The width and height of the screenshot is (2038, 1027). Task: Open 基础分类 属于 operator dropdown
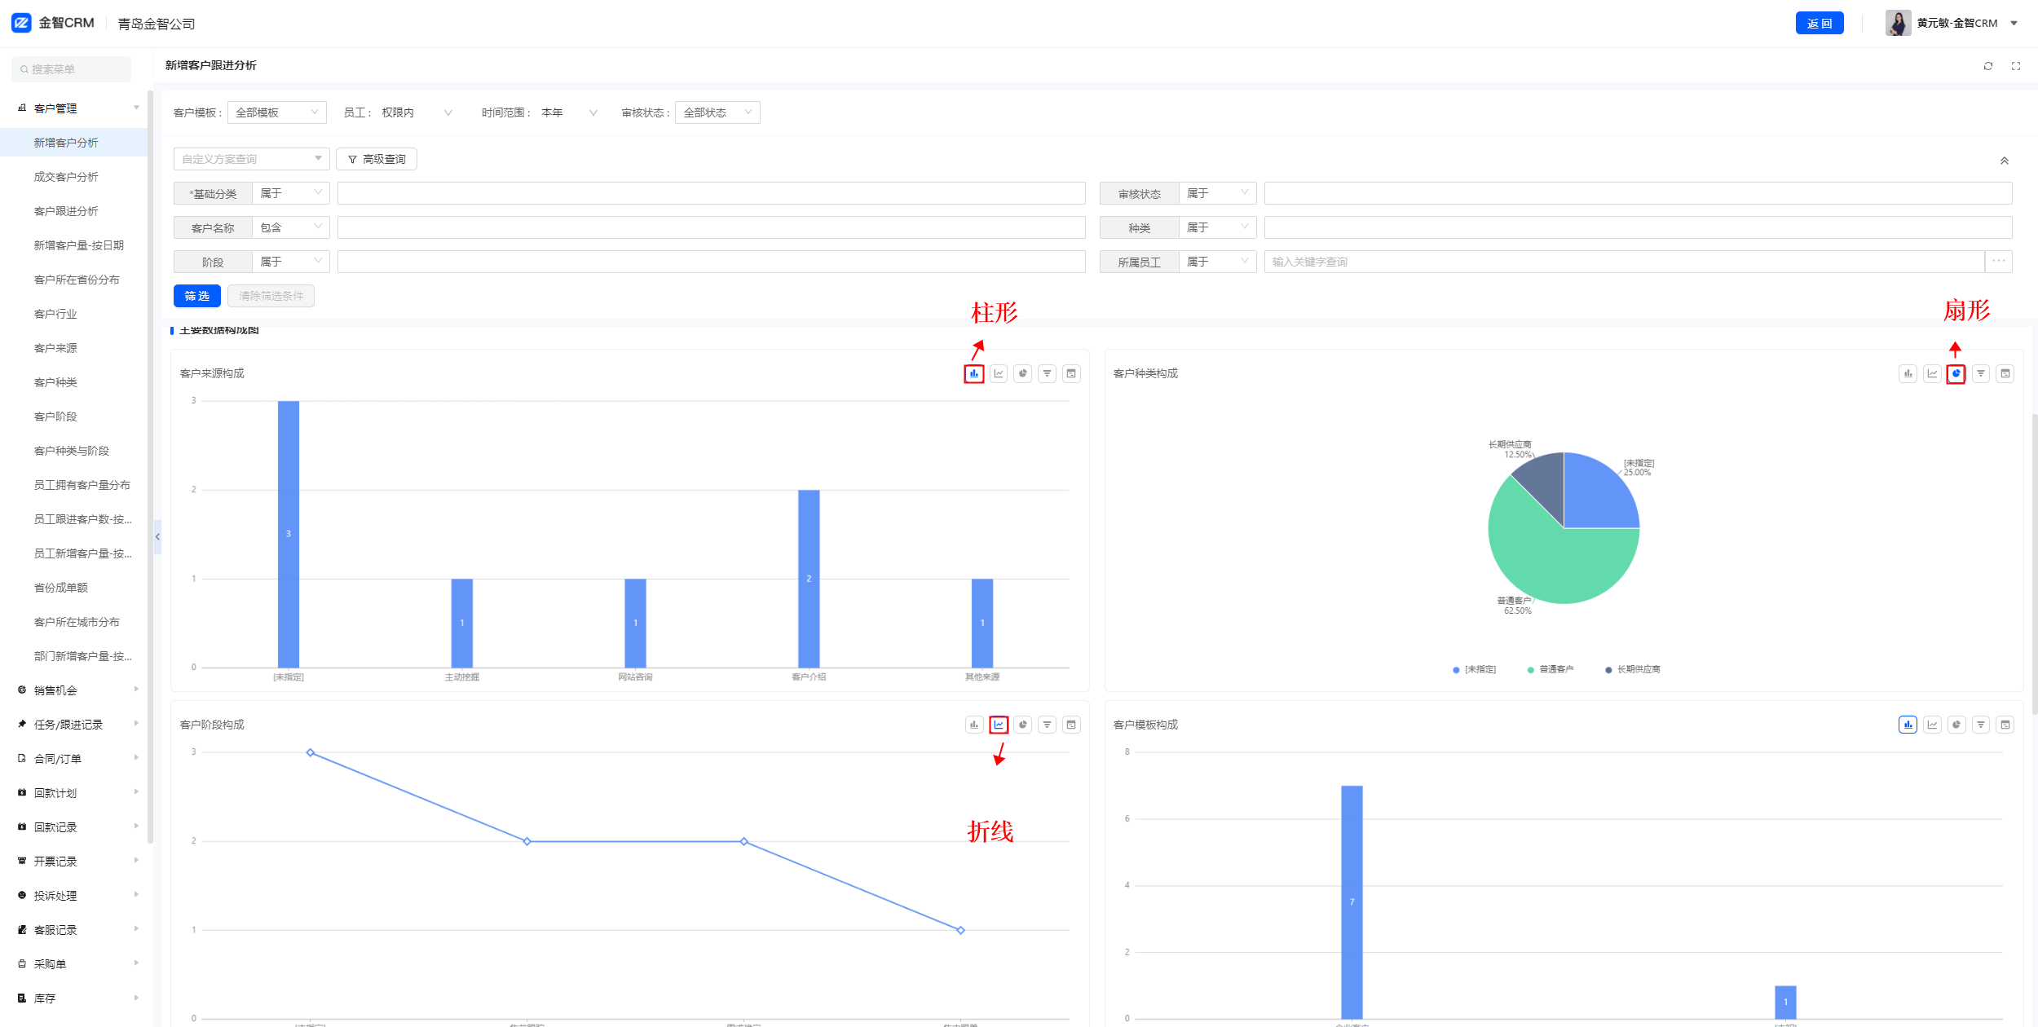tap(291, 193)
